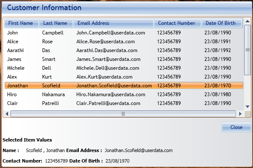Sort by Email Address column header
This screenshot has width=253, height=168.
113,23
